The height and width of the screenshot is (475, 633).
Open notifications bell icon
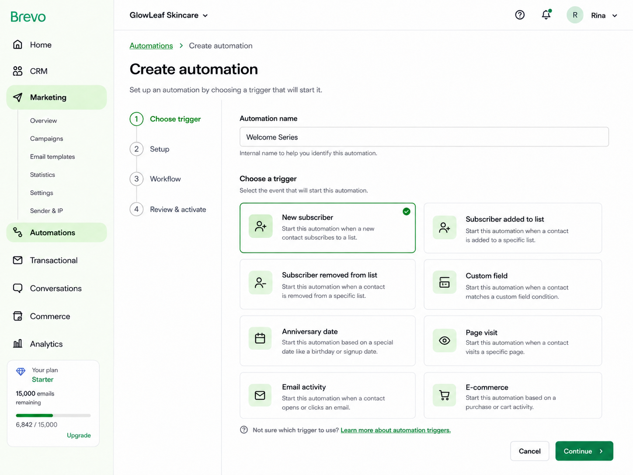tap(546, 15)
